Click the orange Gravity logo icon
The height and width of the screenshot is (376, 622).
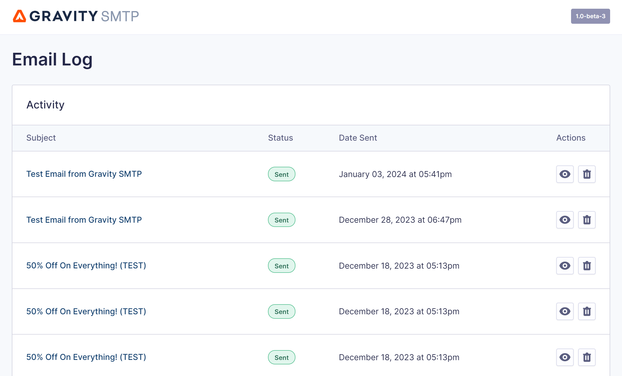20,16
